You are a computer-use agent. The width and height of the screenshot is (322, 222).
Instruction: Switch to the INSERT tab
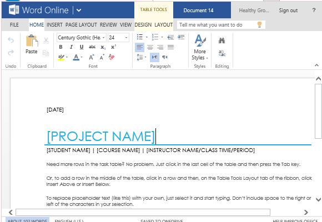54,25
